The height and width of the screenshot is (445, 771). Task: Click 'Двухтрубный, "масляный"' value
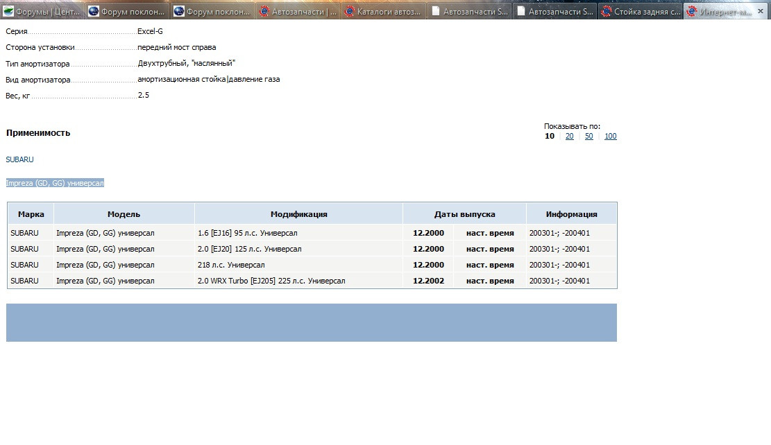[187, 63]
